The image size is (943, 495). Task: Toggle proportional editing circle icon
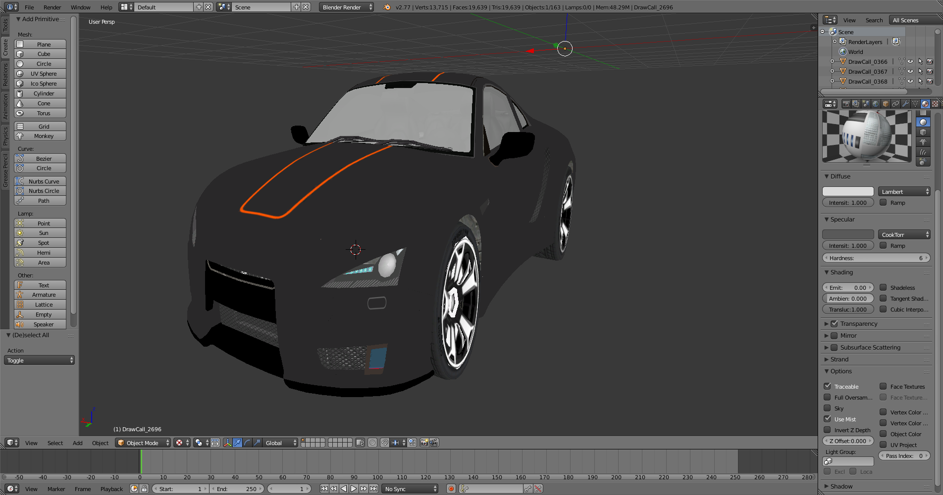(x=372, y=443)
